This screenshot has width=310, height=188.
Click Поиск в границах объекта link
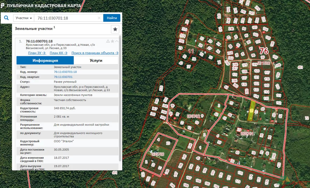click(95, 53)
